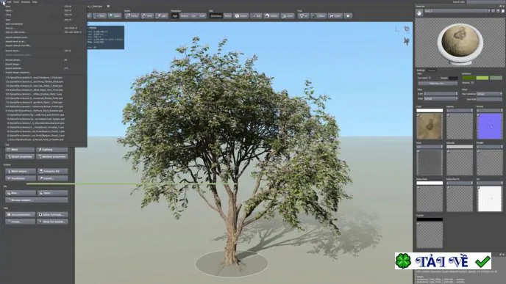Toggle the Color map checkbox

coord(418,115)
